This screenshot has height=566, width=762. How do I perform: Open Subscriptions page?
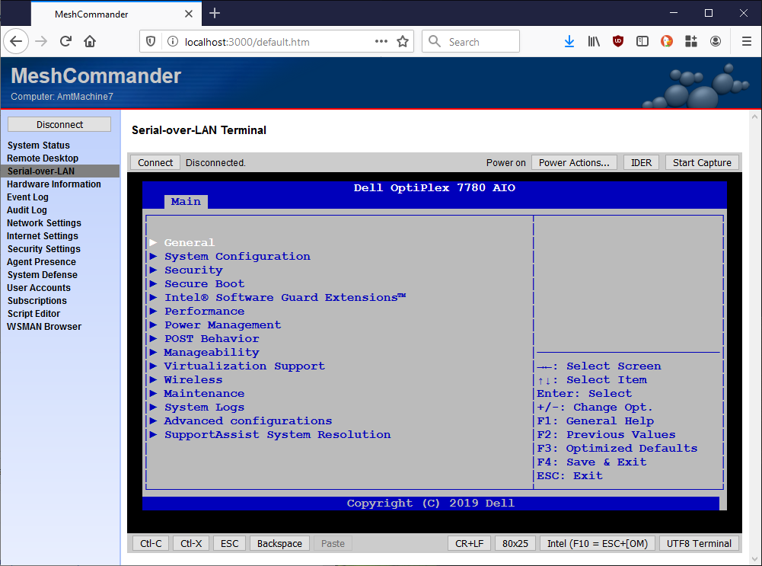[37, 300]
